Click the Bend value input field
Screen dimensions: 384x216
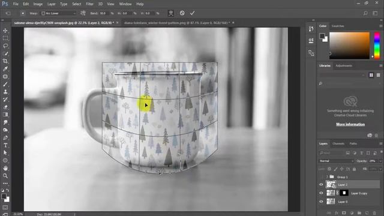click(x=104, y=13)
